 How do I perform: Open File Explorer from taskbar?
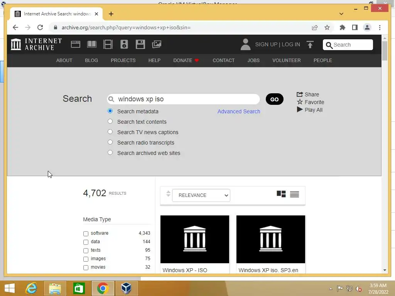55,288
